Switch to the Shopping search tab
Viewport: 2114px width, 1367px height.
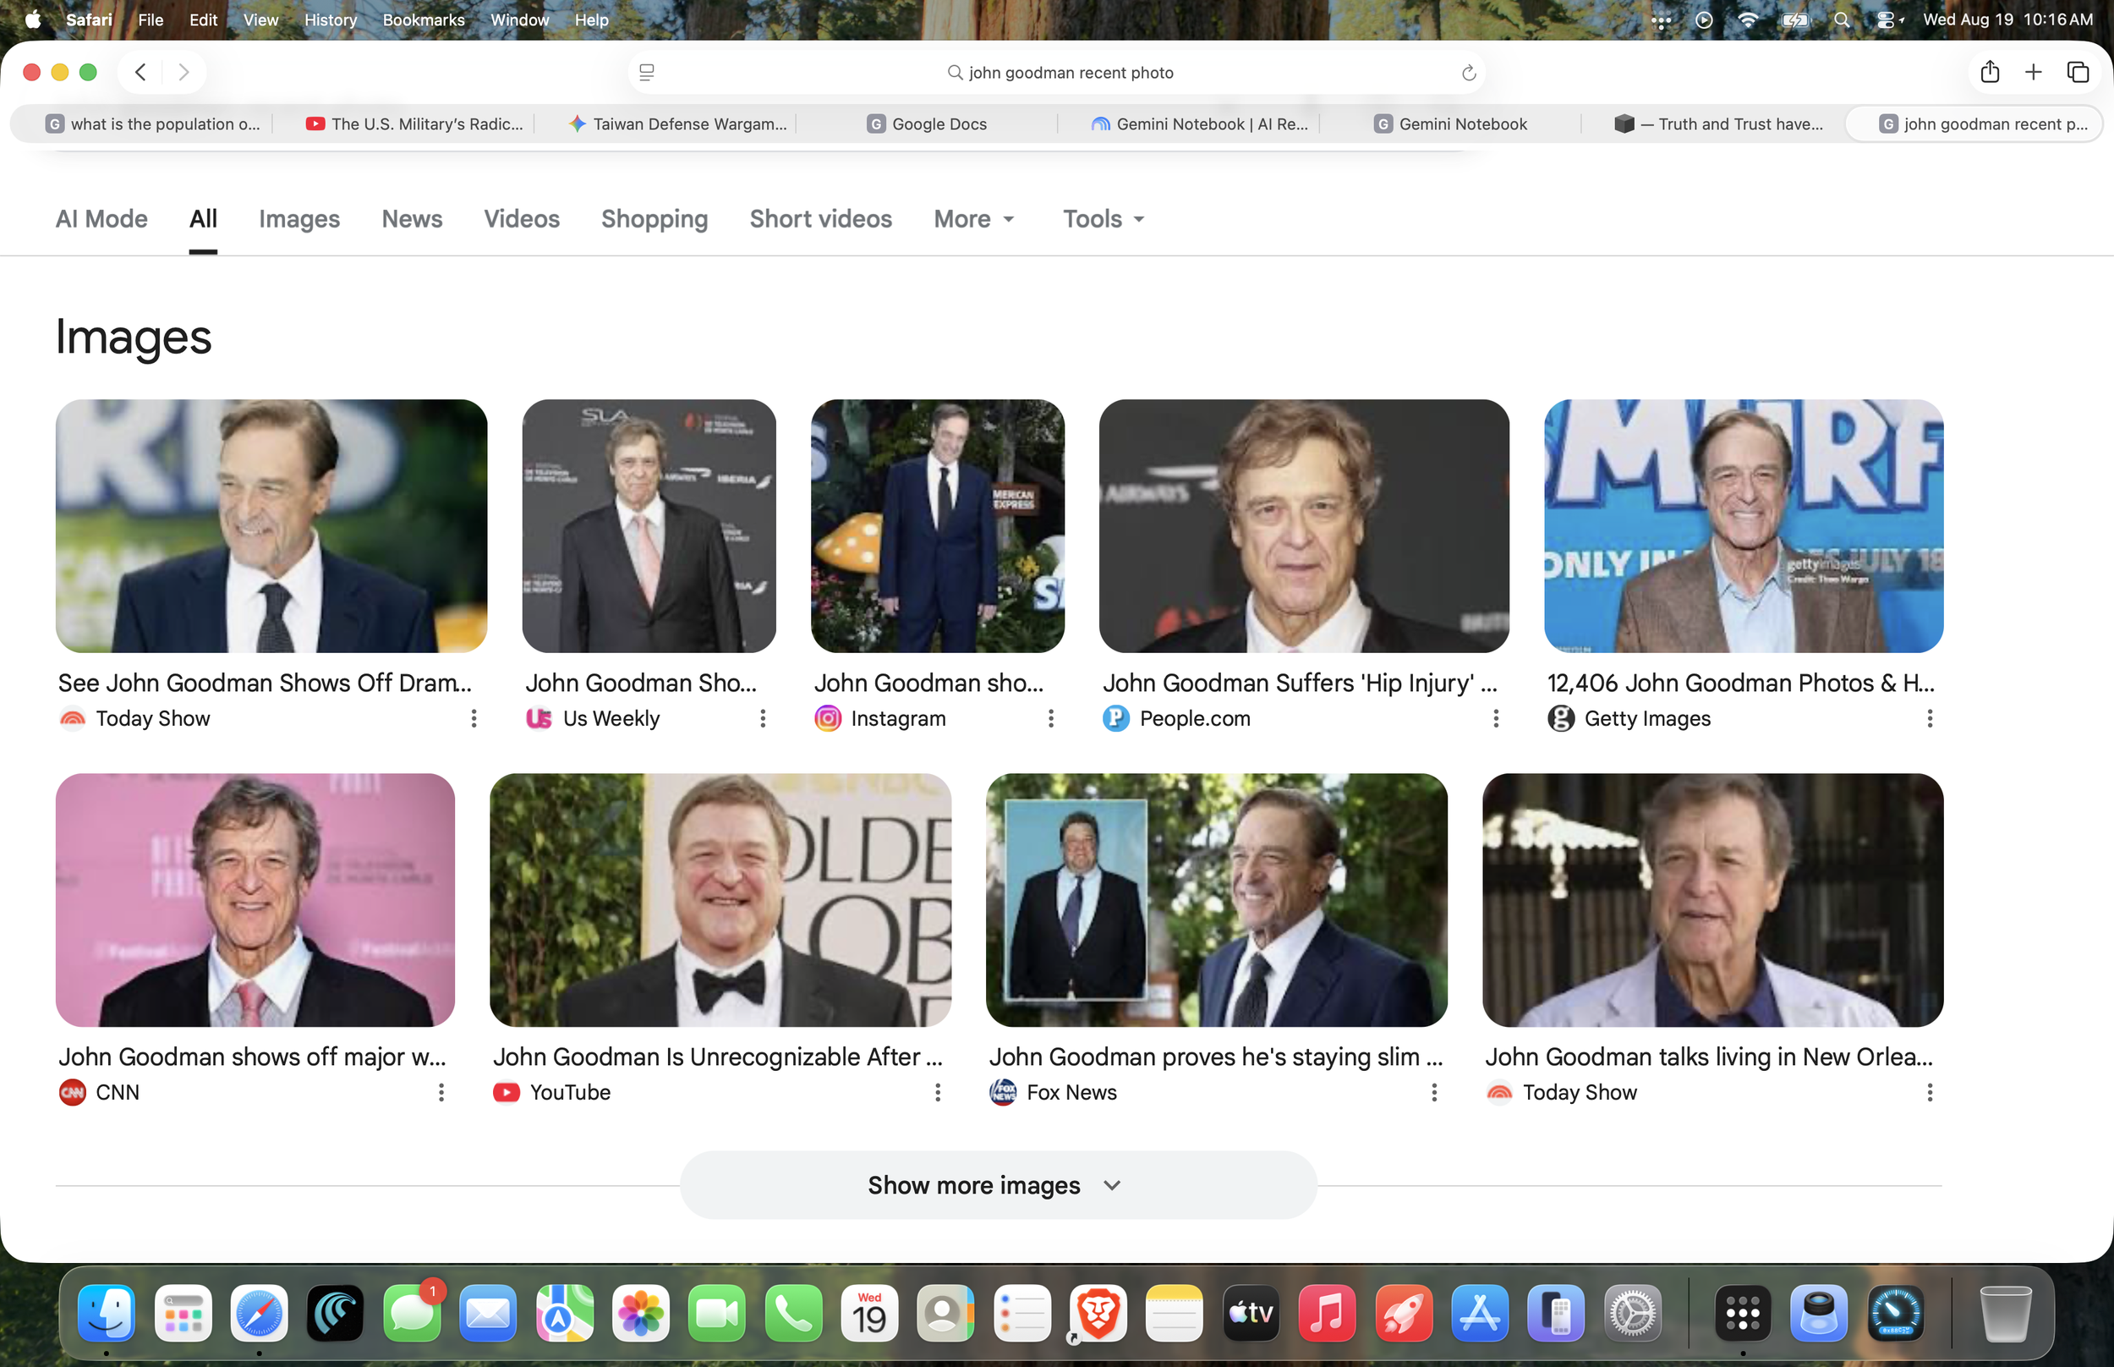coord(654,219)
